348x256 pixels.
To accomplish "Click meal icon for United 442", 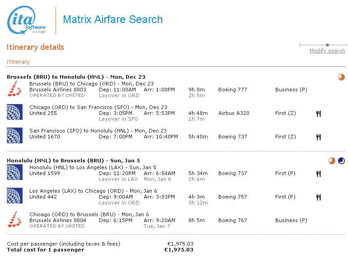I will pyautogui.click(x=318, y=197).
